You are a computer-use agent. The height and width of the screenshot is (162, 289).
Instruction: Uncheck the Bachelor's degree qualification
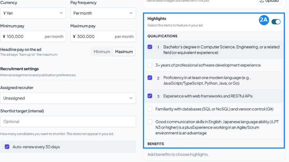pos(150,47)
